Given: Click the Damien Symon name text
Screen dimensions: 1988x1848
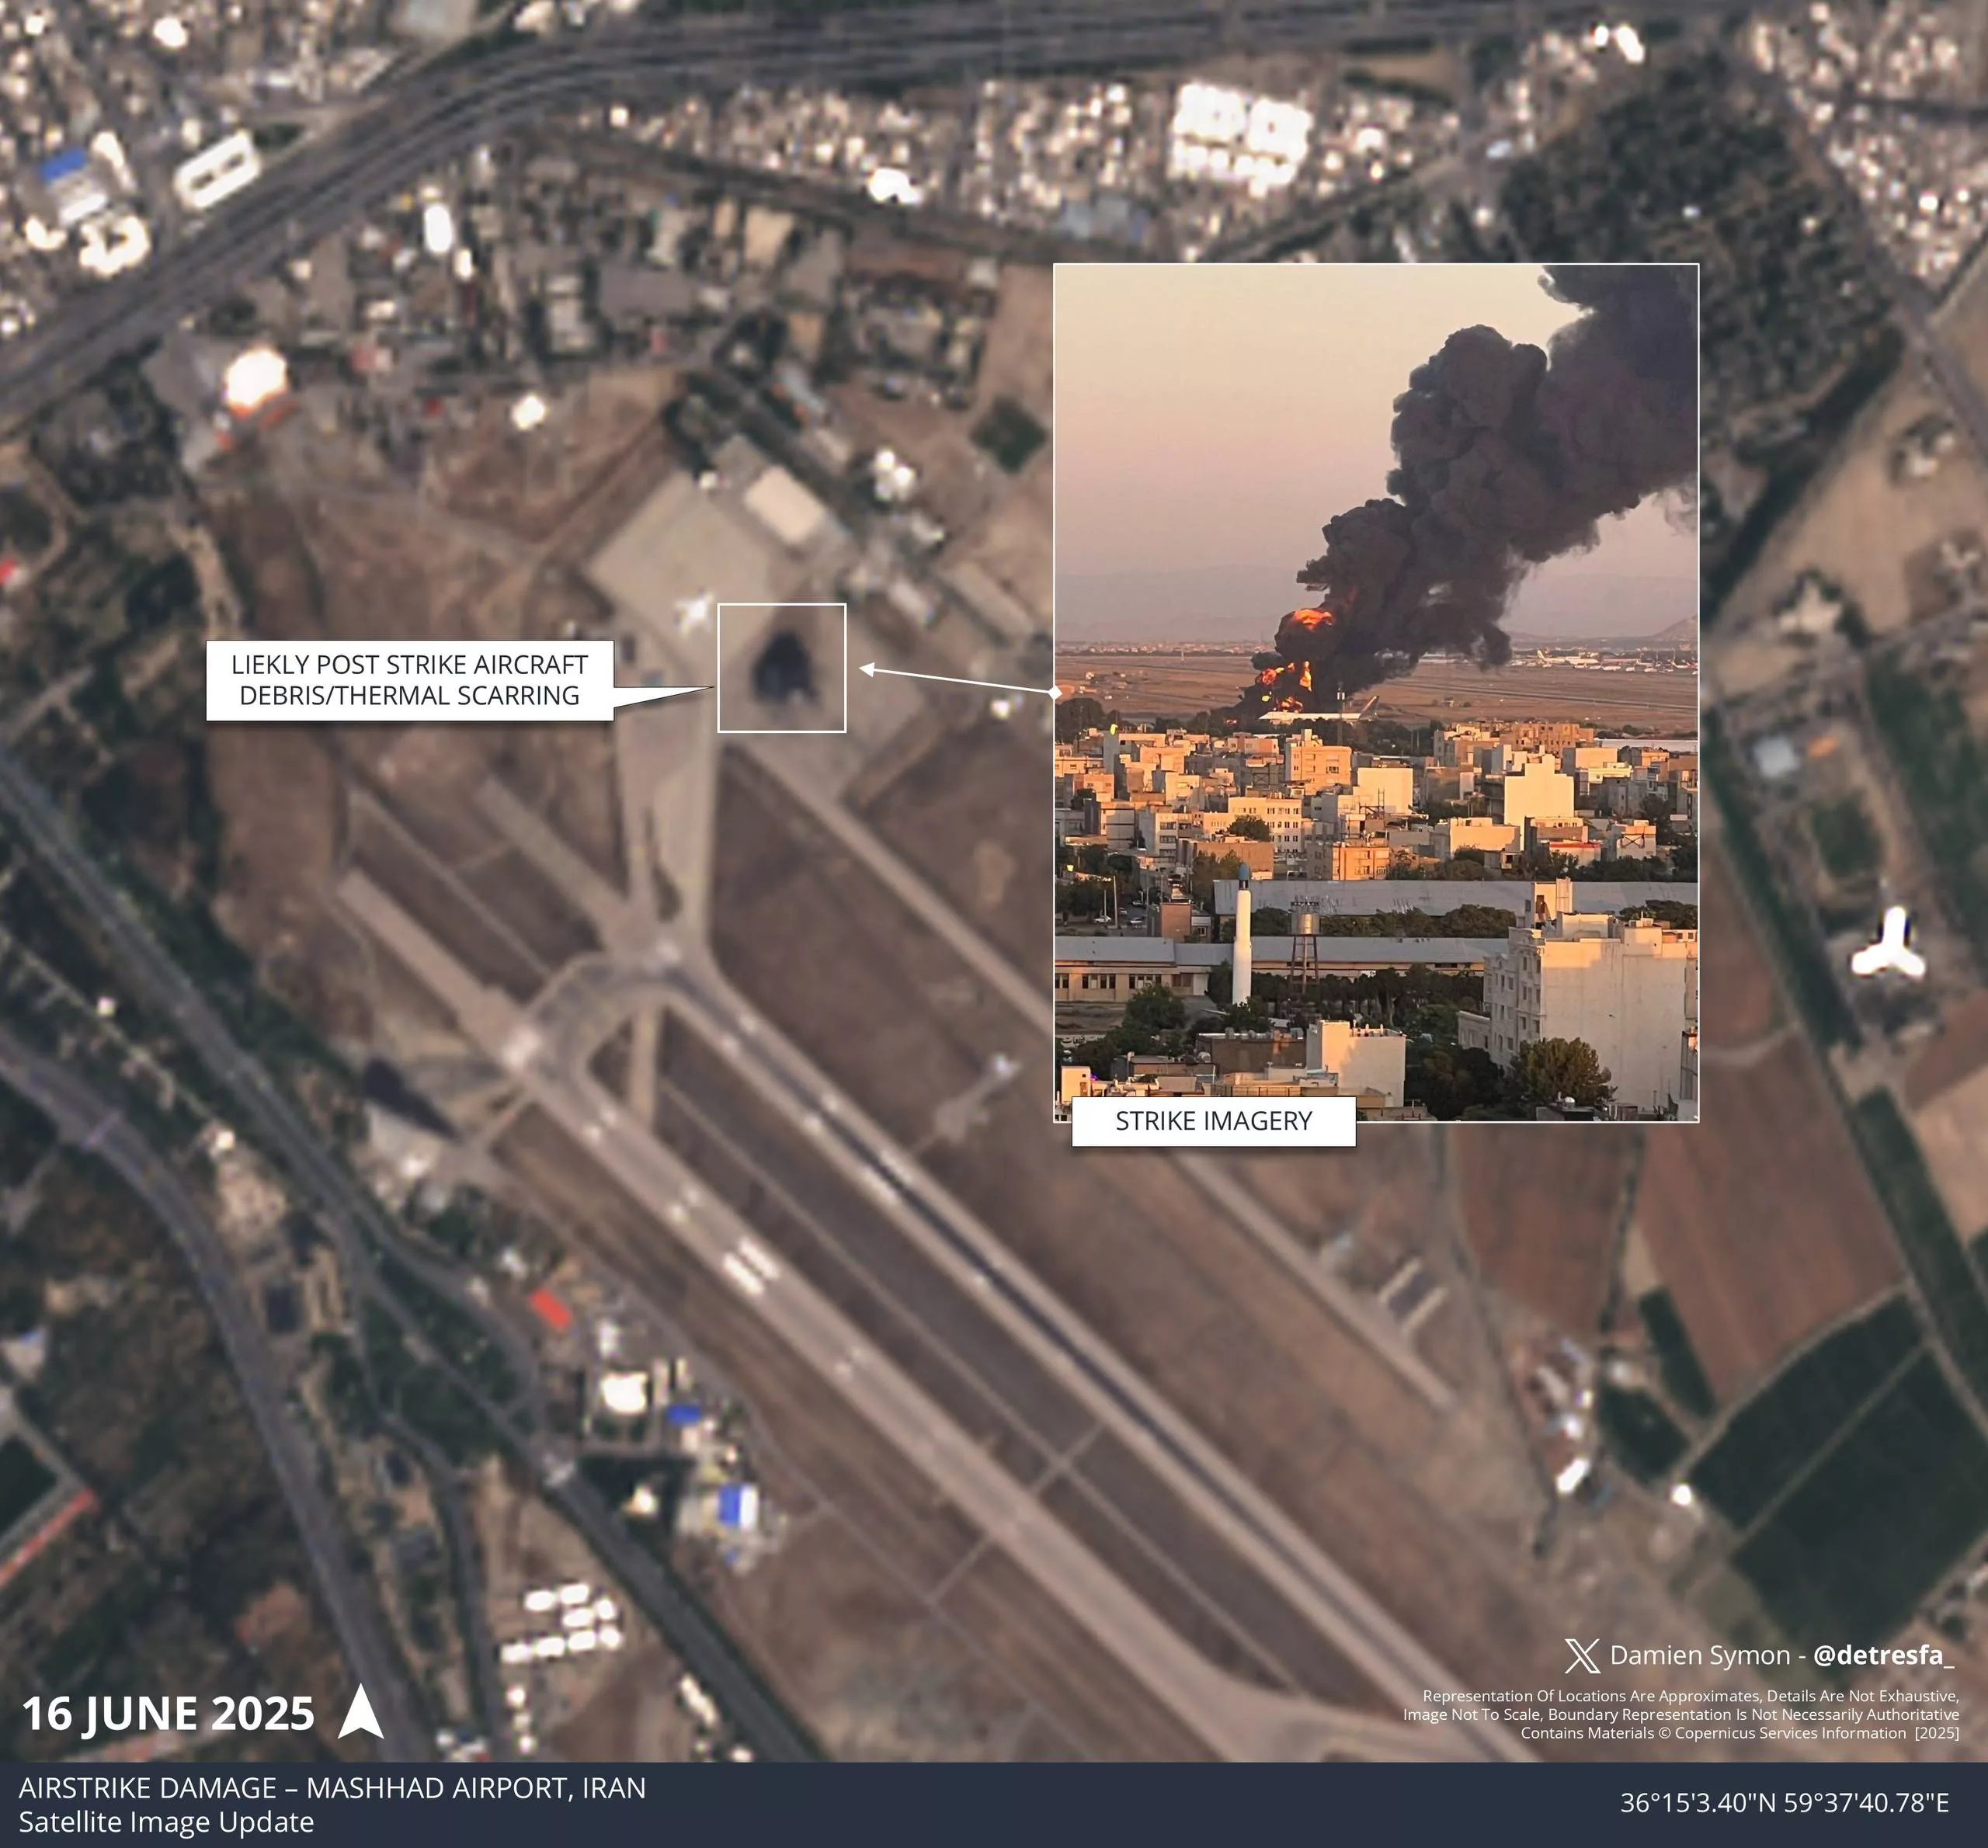Looking at the screenshot, I should click(x=1699, y=1656).
